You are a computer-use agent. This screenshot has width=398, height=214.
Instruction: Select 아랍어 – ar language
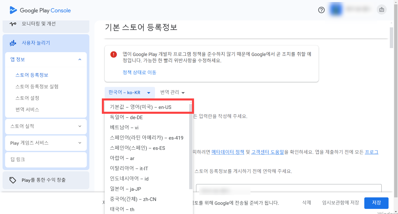tap(147, 158)
